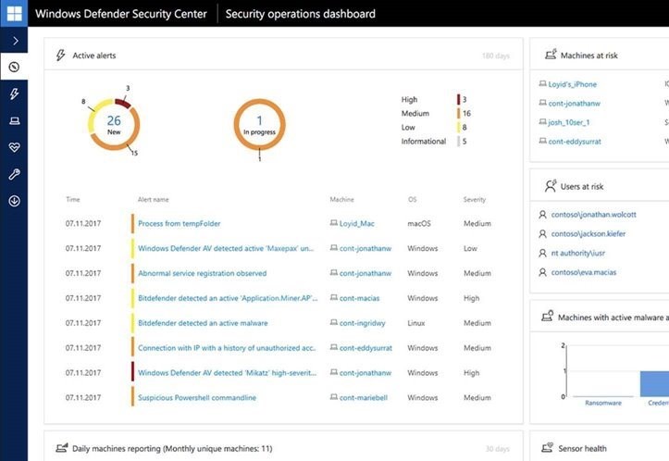Click laptop icon beside cont-mariebell
The height and width of the screenshot is (461, 669).
[x=334, y=397]
